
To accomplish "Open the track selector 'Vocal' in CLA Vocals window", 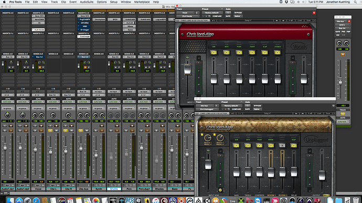I will click(185, 13).
